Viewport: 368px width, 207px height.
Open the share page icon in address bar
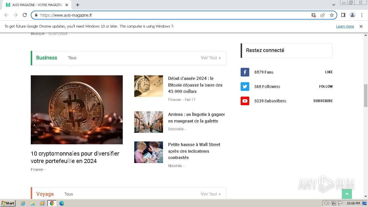(x=323, y=15)
